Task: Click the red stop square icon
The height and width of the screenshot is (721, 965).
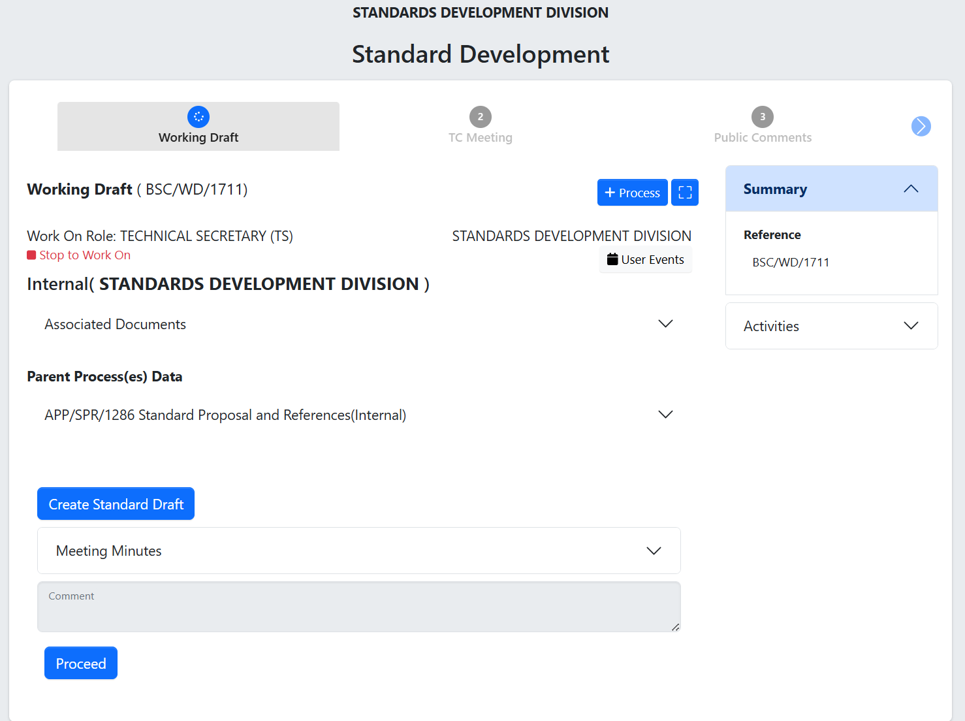Action: (31, 255)
